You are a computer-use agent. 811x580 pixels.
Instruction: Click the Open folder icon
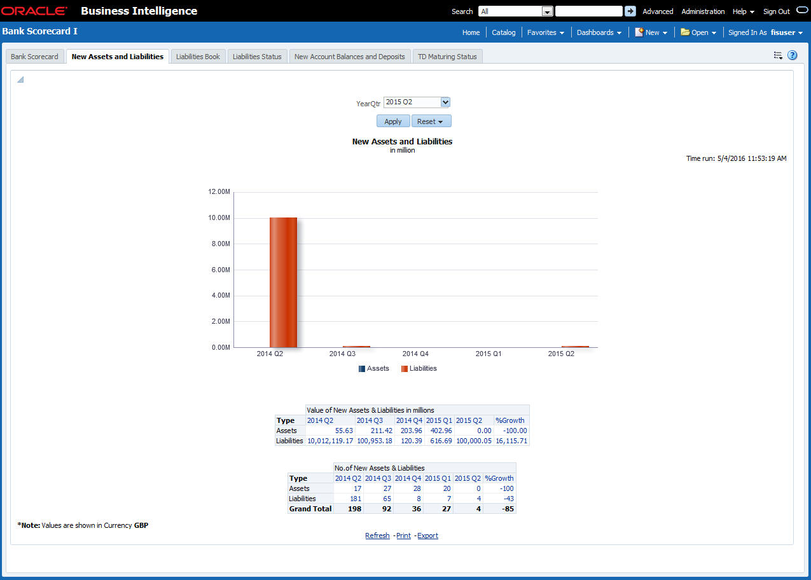coord(685,32)
